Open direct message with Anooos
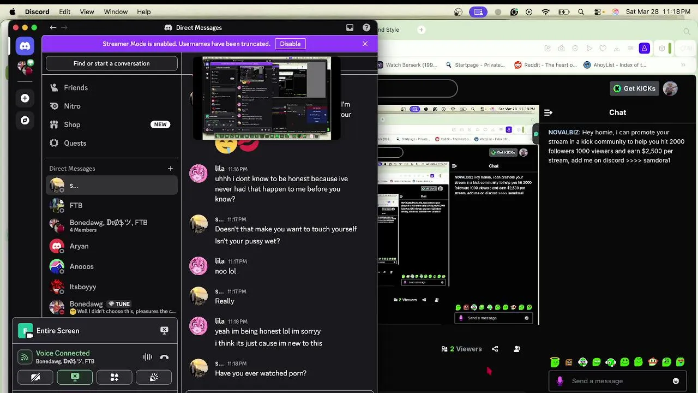 pyautogui.click(x=111, y=266)
